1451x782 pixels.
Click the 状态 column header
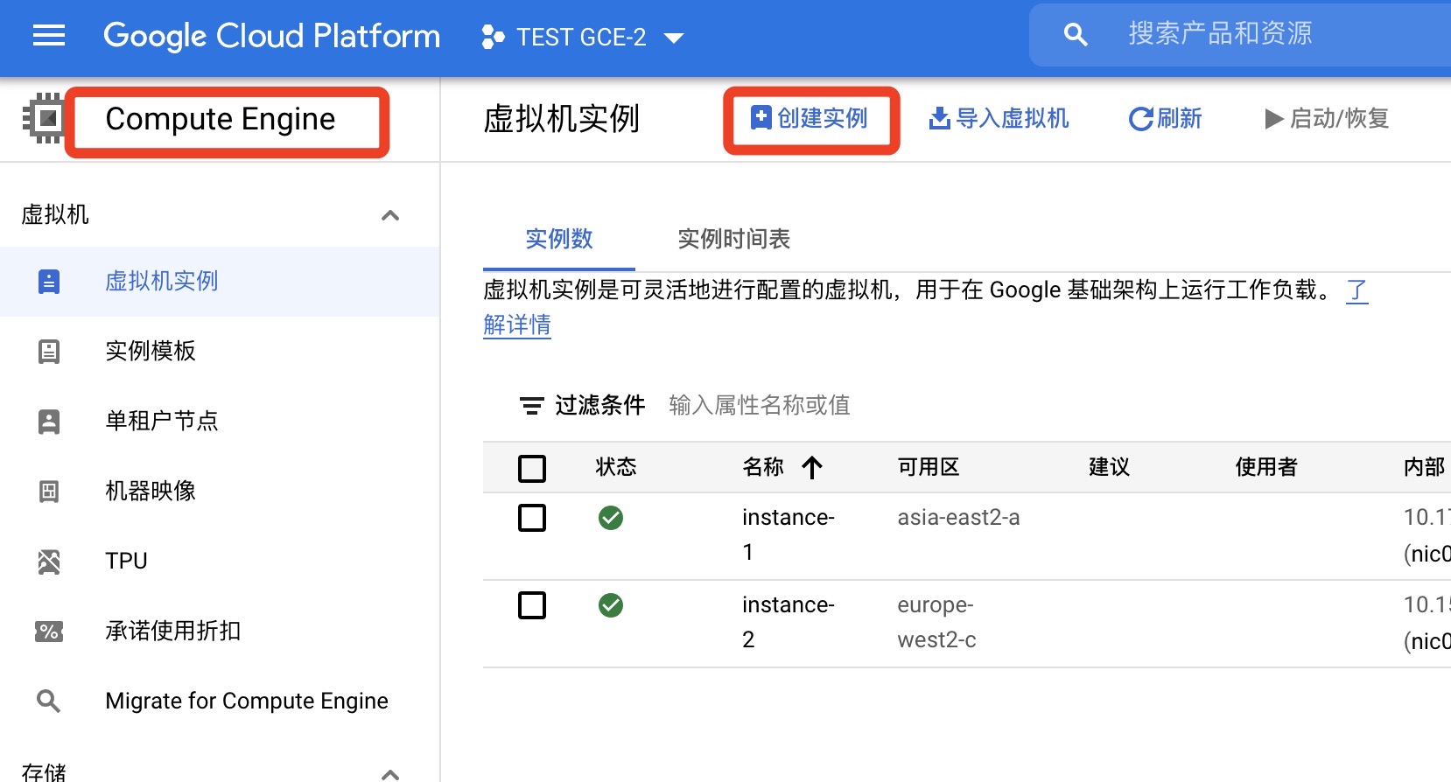click(x=616, y=467)
